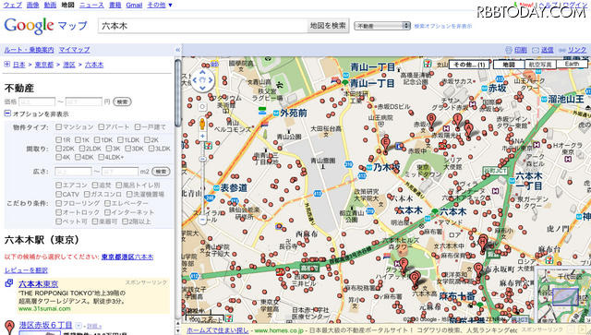Screen dimensions: 591x335
Task: Click 検索 button next to price fields
Action: [x=122, y=102]
